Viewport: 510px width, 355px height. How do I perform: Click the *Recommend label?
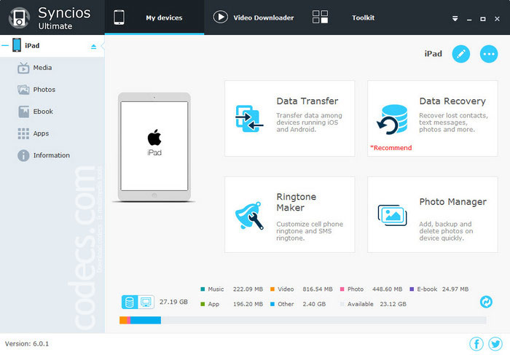pos(391,148)
